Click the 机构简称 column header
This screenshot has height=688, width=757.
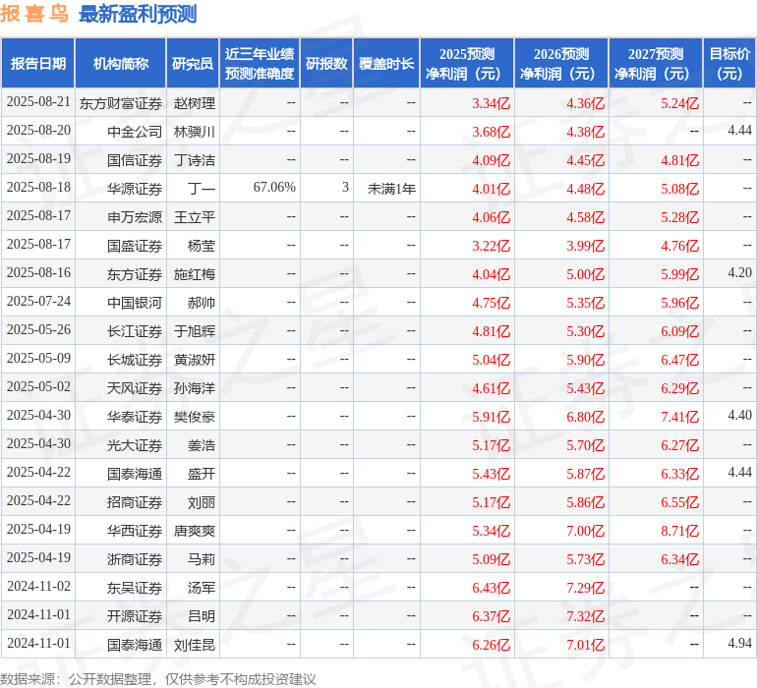click(x=121, y=64)
